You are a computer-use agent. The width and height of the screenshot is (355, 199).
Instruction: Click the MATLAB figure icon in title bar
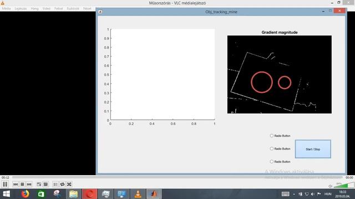100,12
